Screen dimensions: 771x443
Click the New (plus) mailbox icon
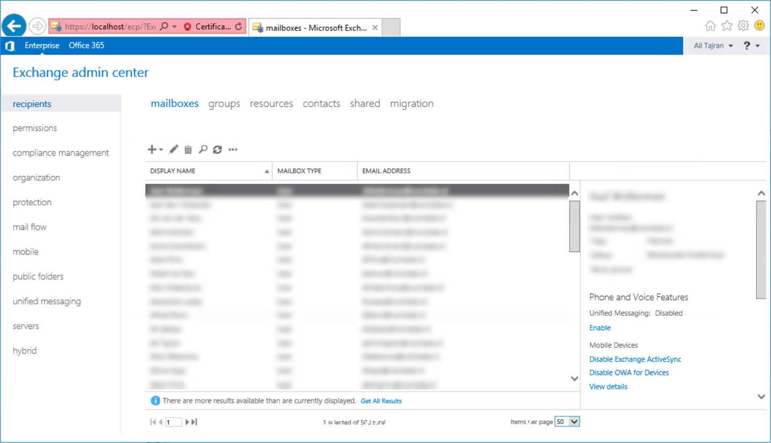[155, 150]
